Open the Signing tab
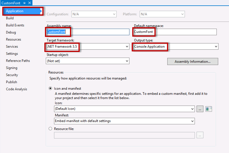229x153 pixels. 12,68
